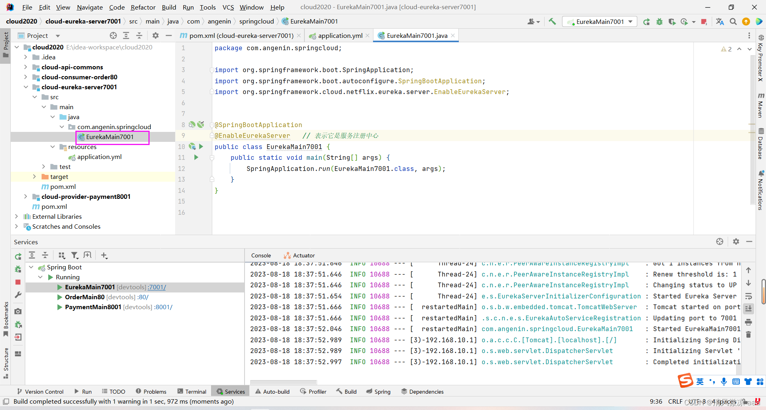Image resolution: width=766 pixels, height=410 pixels.
Task: Click console scroll to end icon
Action: click(x=748, y=309)
